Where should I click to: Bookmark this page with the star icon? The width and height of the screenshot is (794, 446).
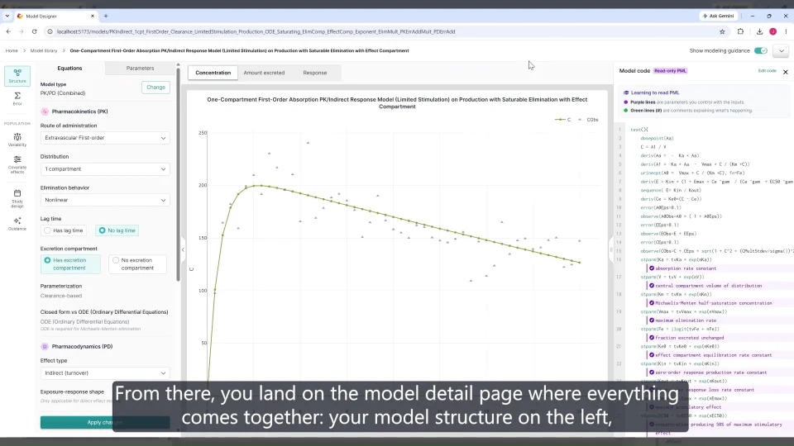point(722,31)
